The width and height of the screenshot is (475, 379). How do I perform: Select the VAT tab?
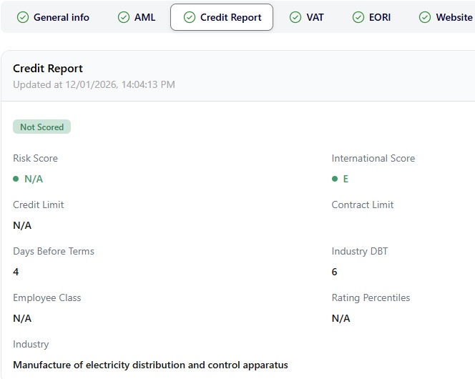click(x=315, y=17)
